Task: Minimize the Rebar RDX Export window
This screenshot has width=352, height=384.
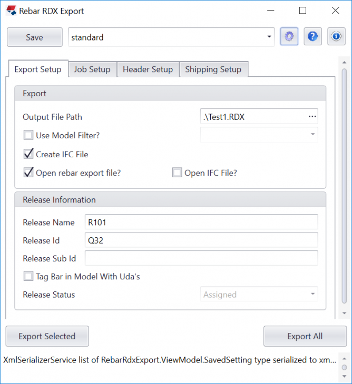Action: [270, 11]
